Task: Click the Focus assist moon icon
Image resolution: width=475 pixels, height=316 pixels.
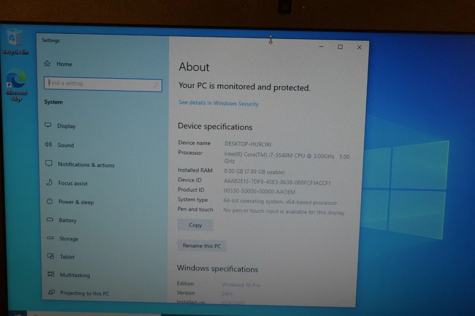Action: point(48,183)
